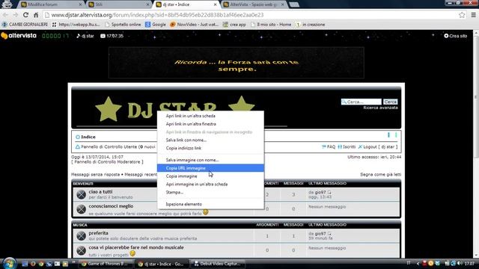The height and width of the screenshot is (269, 479).
Task: Click the Cerca search input field
Action: (x=361, y=102)
